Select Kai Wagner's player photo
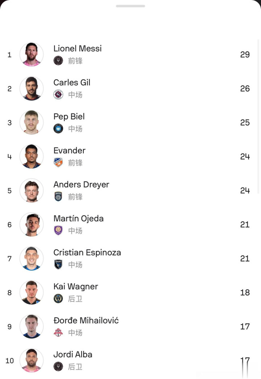 (32, 293)
